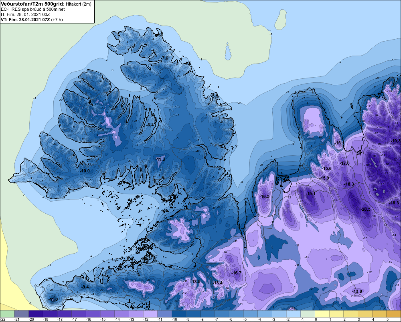Click the -9.4 temperature label on map
The image size is (401, 322).
coord(85,287)
